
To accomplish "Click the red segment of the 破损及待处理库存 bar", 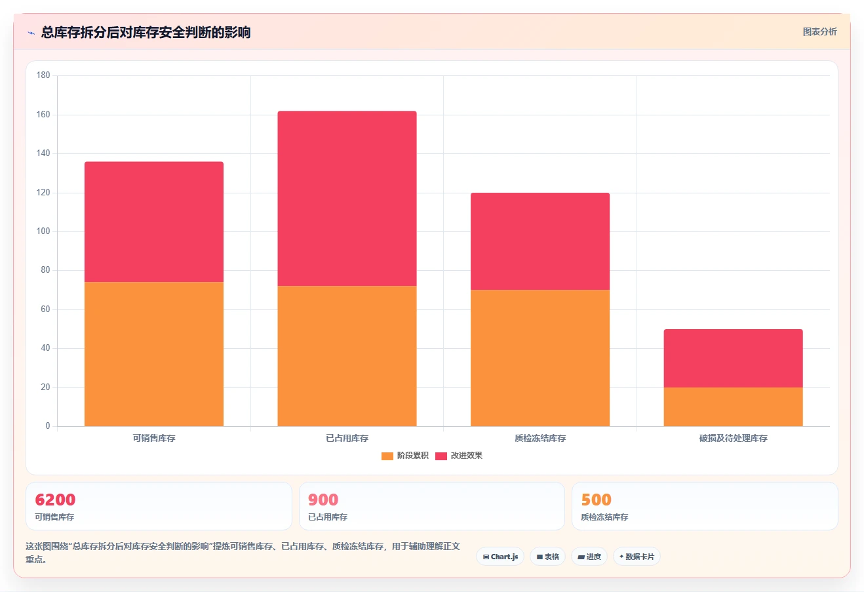I will (733, 358).
